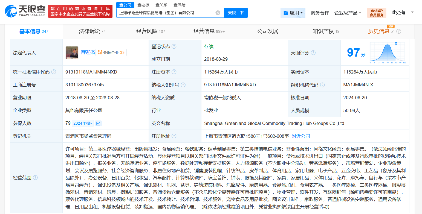Open the insured count trend chart icon
Viewport: 422px width, 214px height.
point(98,123)
